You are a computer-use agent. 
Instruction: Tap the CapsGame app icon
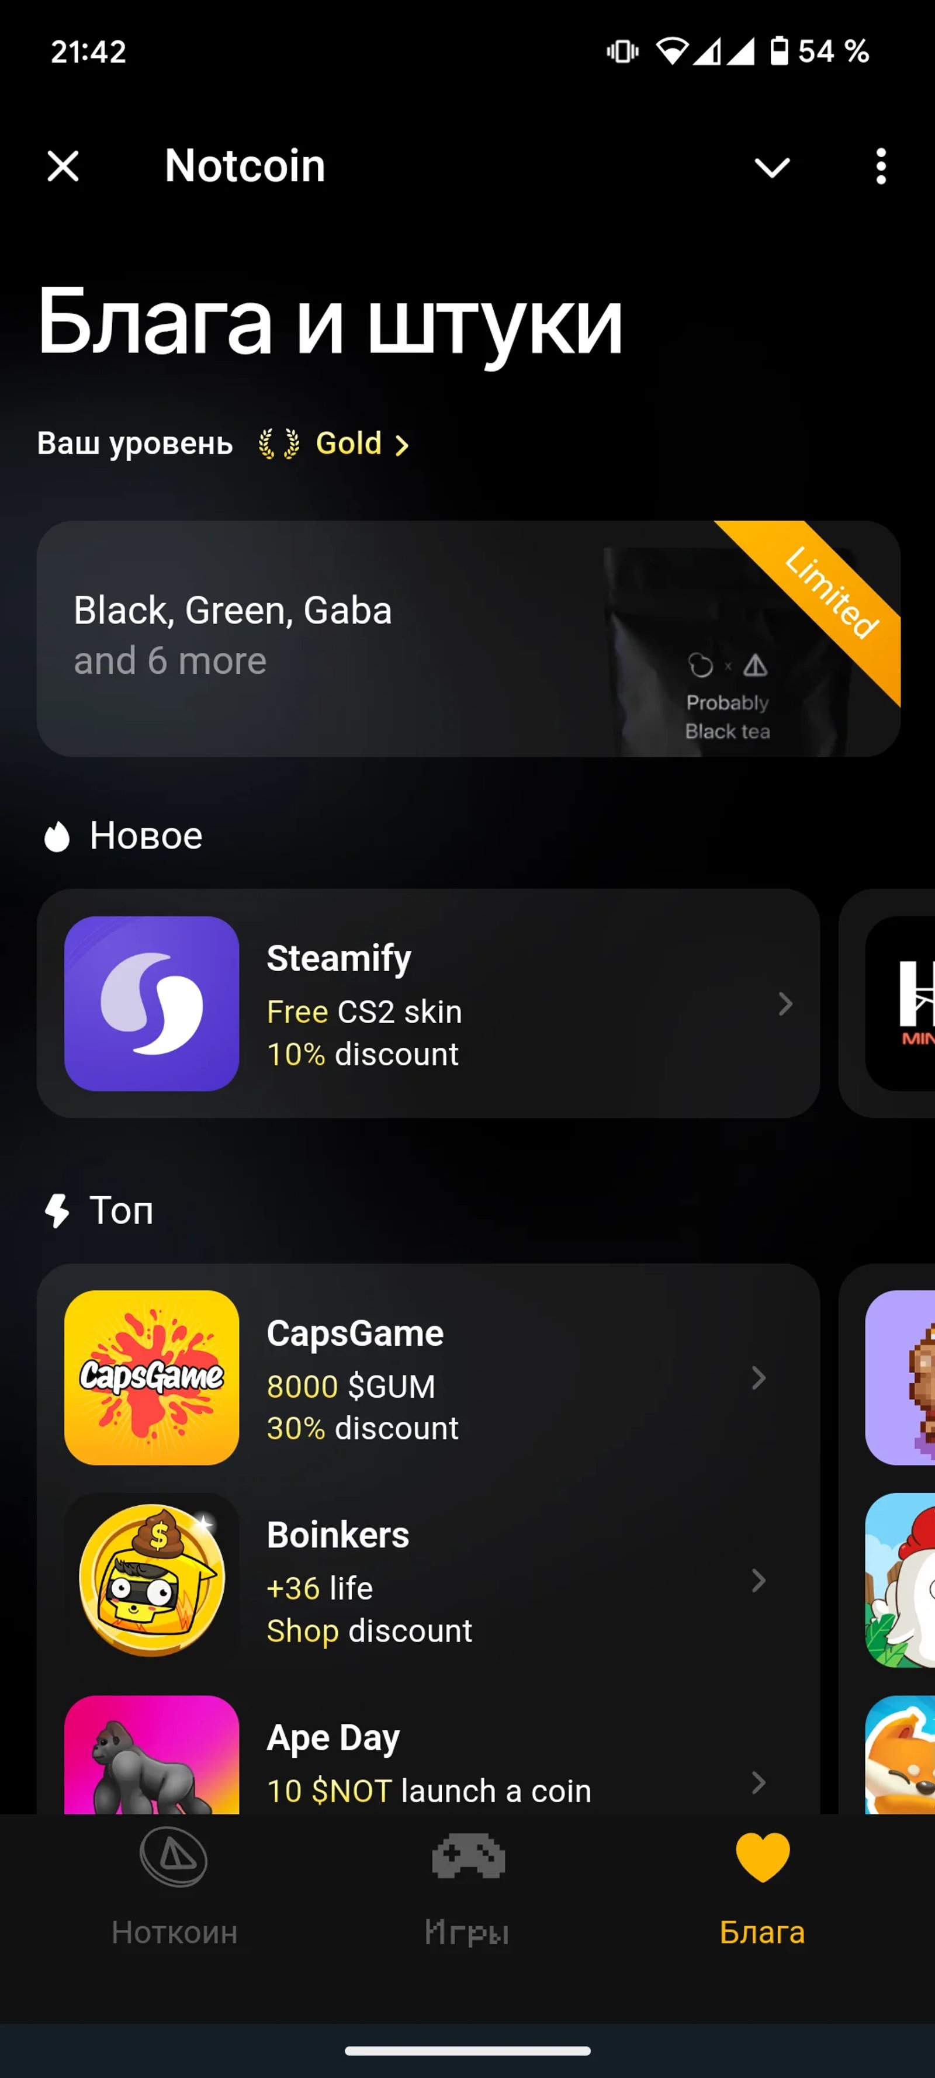[x=152, y=1377]
